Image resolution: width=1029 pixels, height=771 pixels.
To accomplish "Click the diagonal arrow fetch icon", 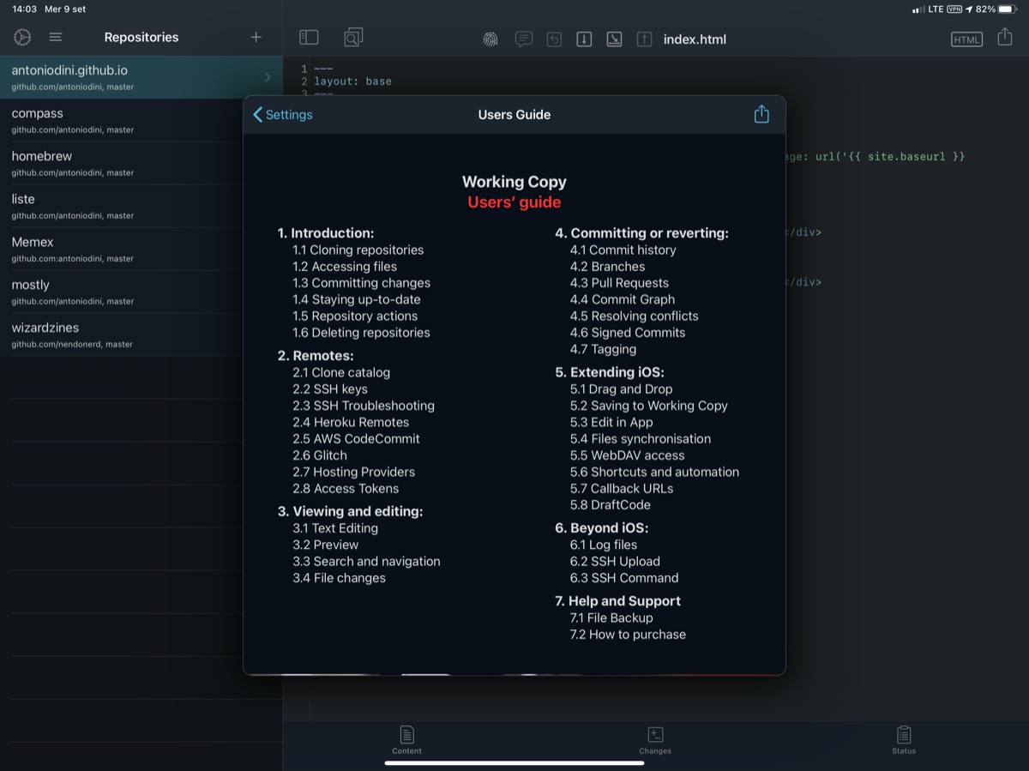I will tap(614, 39).
